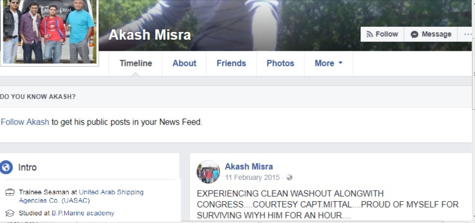475x223 pixels.
Task: View the large profile picture
Action: 49,32
